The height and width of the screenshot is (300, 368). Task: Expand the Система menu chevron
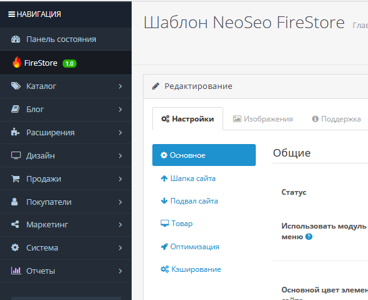pos(120,248)
